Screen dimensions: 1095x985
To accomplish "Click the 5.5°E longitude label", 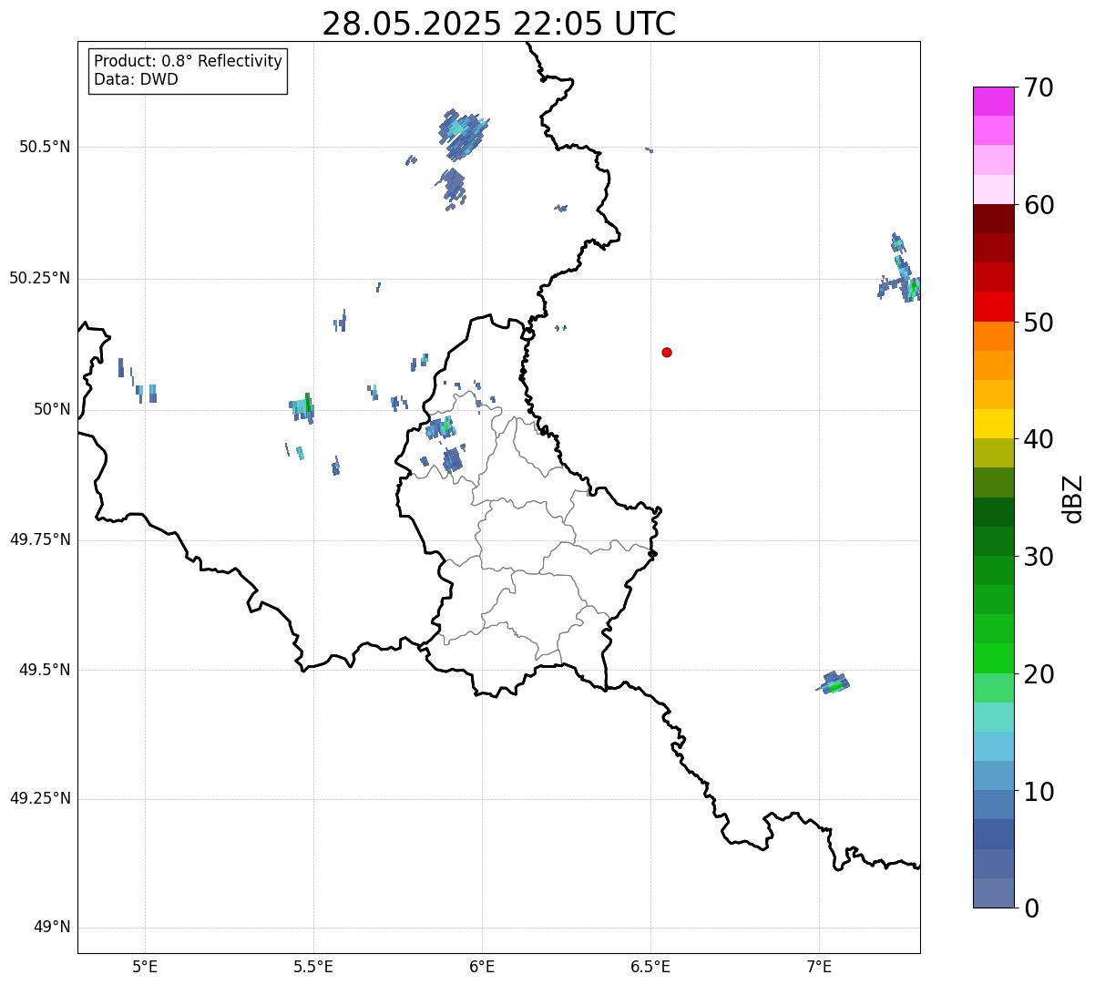I will tap(313, 967).
